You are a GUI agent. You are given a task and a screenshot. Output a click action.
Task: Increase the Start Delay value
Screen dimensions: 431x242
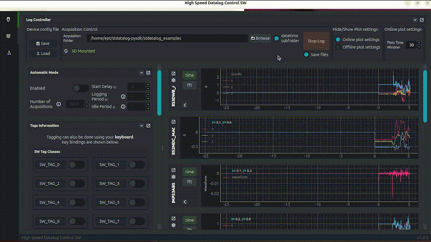pyautogui.click(x=148, y=85)
